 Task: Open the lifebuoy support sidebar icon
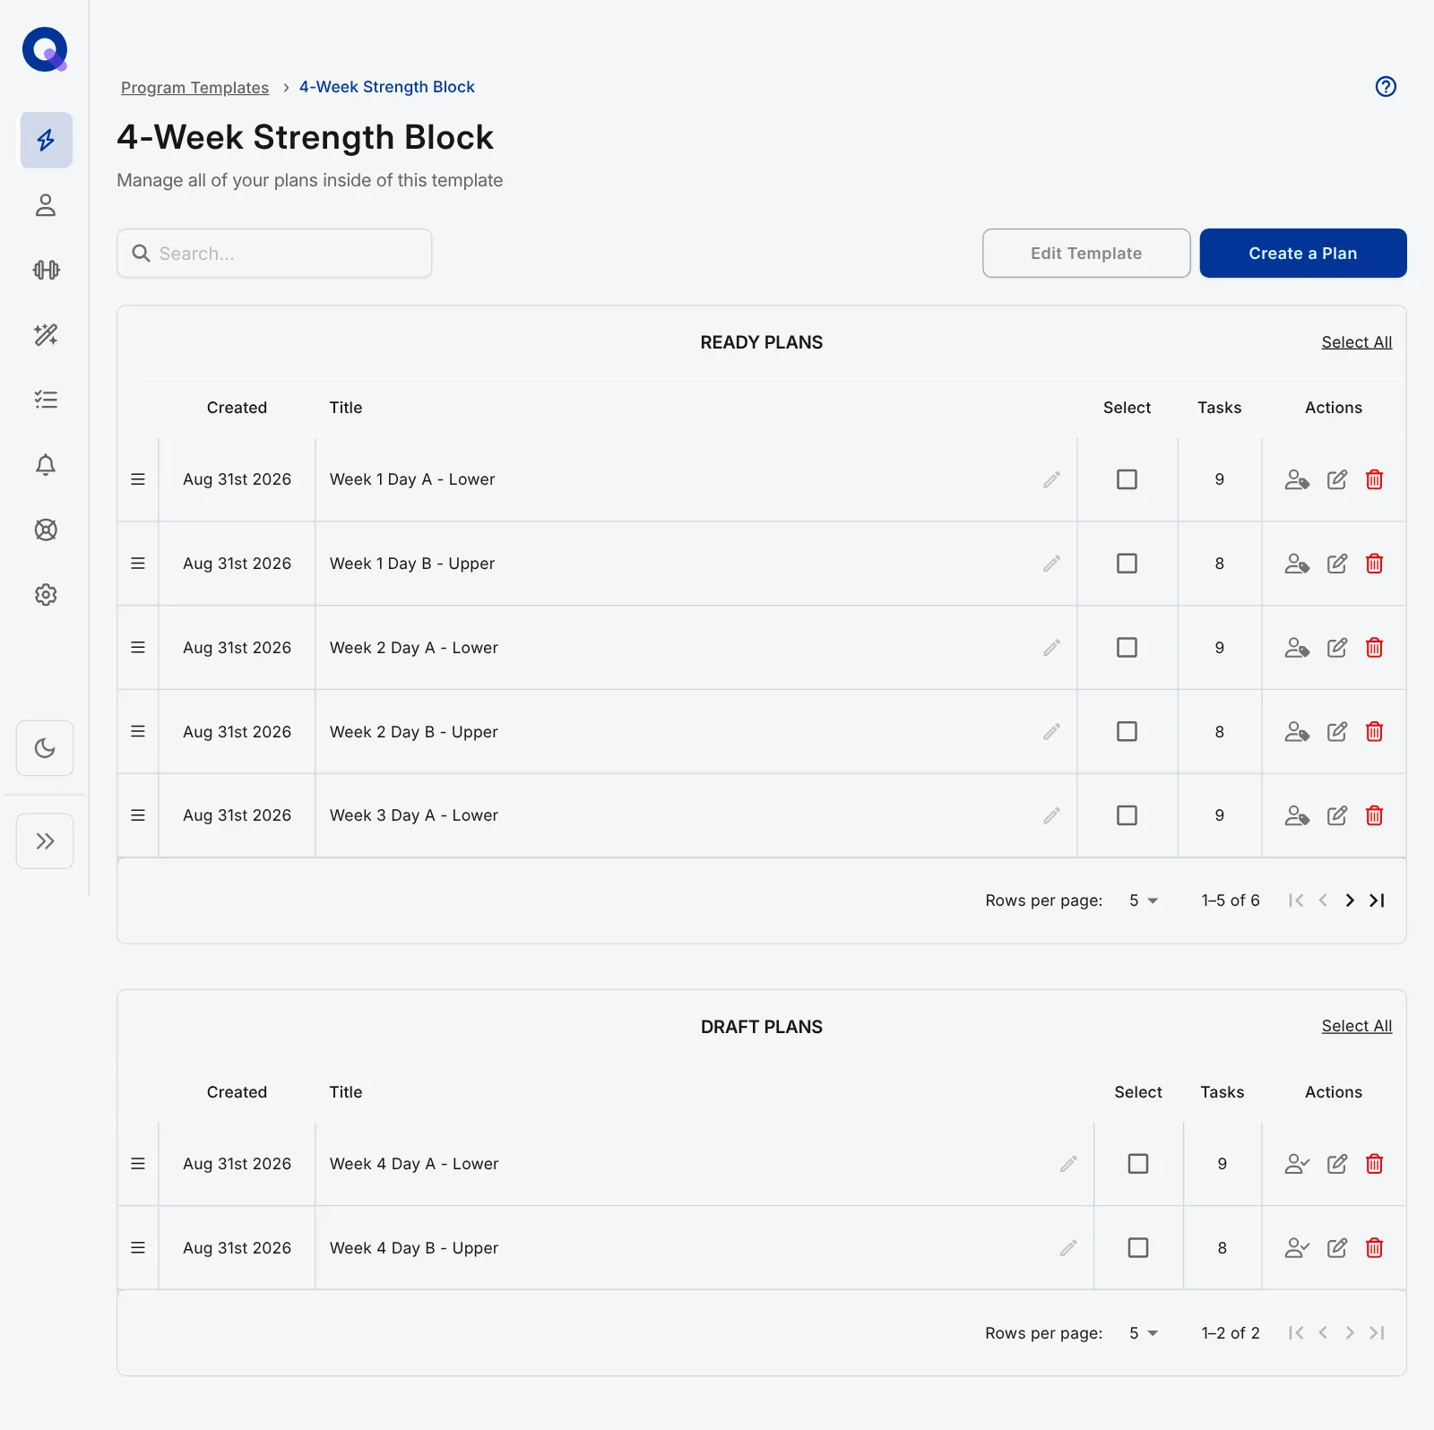pyautogui.click(x=46, y=530)
